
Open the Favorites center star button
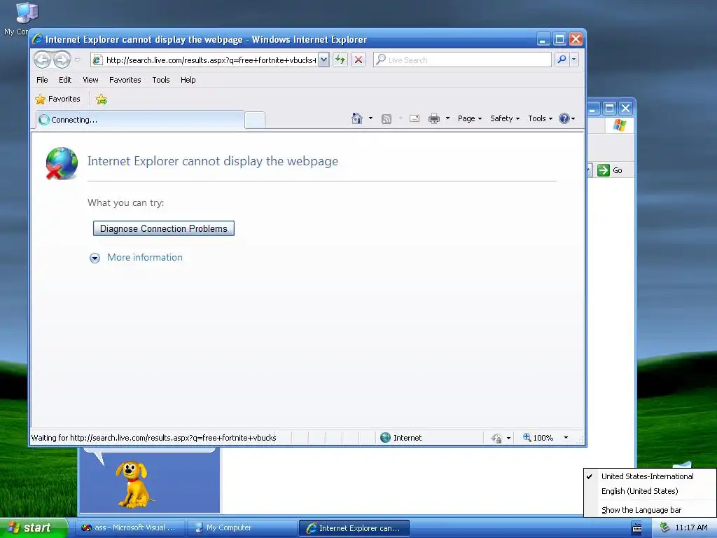(x=57, y=99)
